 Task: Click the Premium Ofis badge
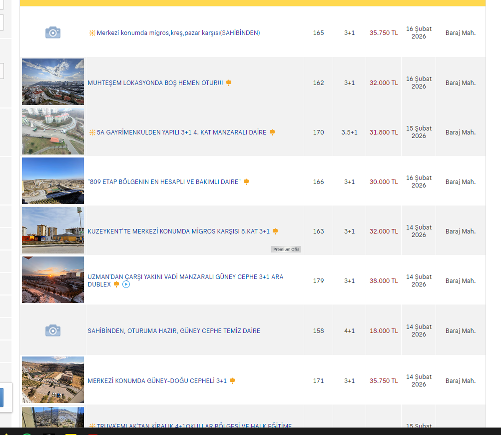coord(286,249)
